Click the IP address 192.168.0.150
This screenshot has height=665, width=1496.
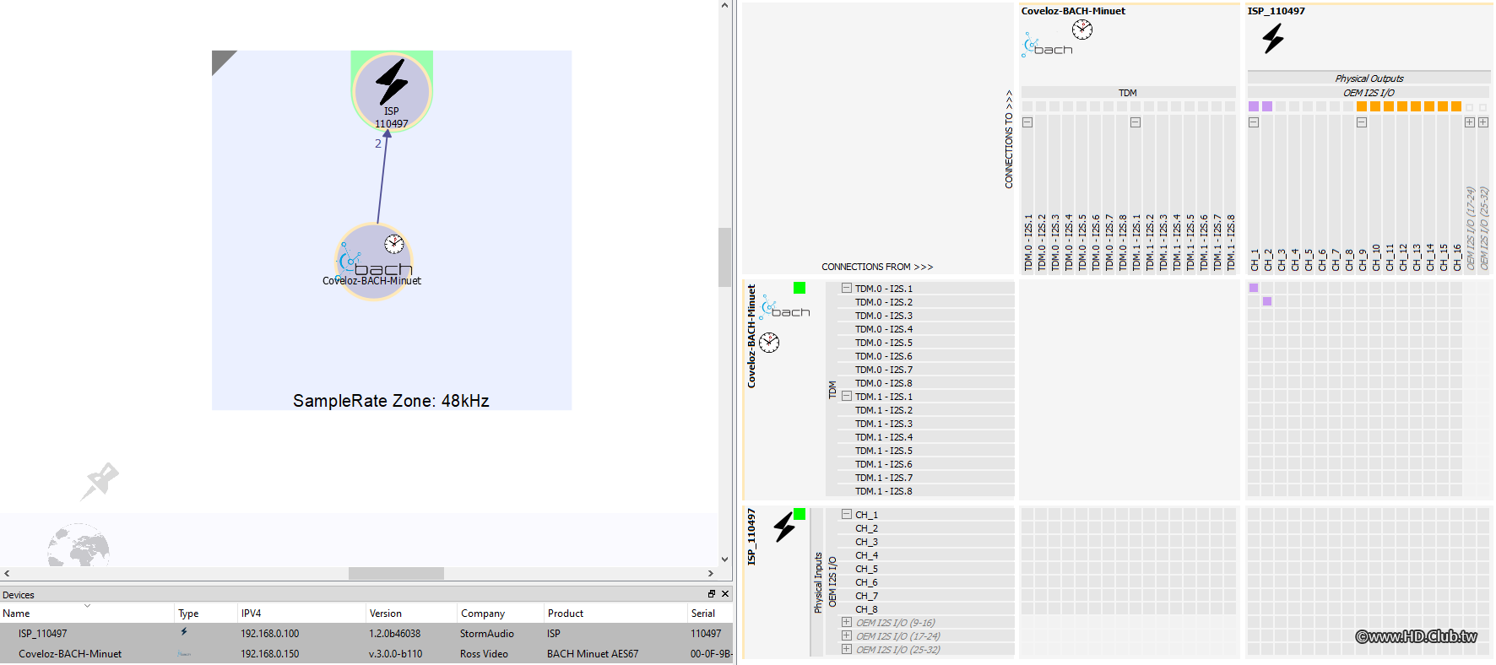[269, 654]
